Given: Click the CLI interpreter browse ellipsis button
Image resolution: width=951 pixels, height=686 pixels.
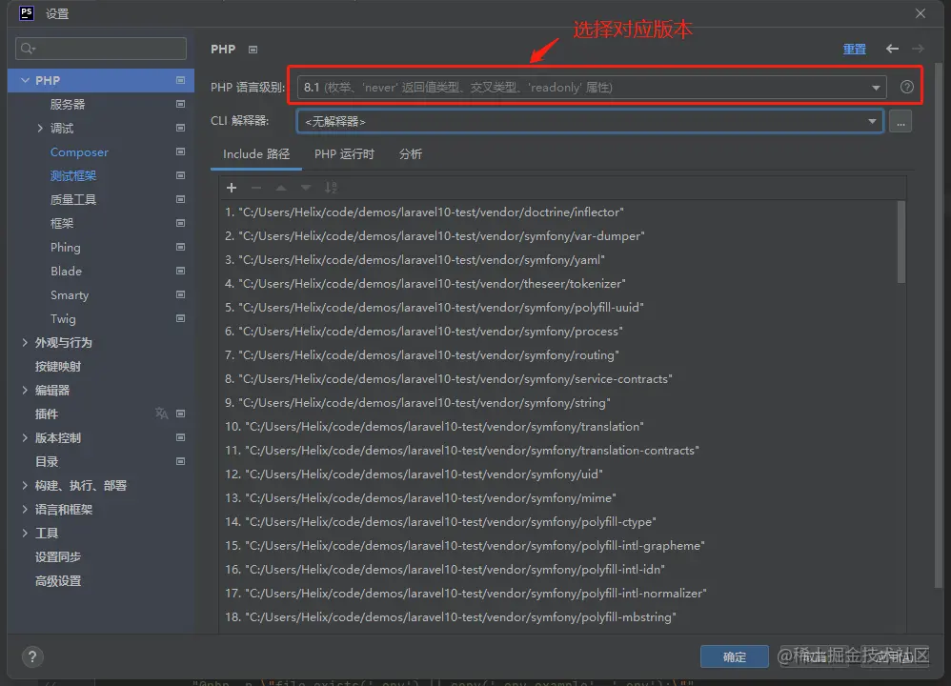Looking at the screenshot, I should tap(900, 122).
